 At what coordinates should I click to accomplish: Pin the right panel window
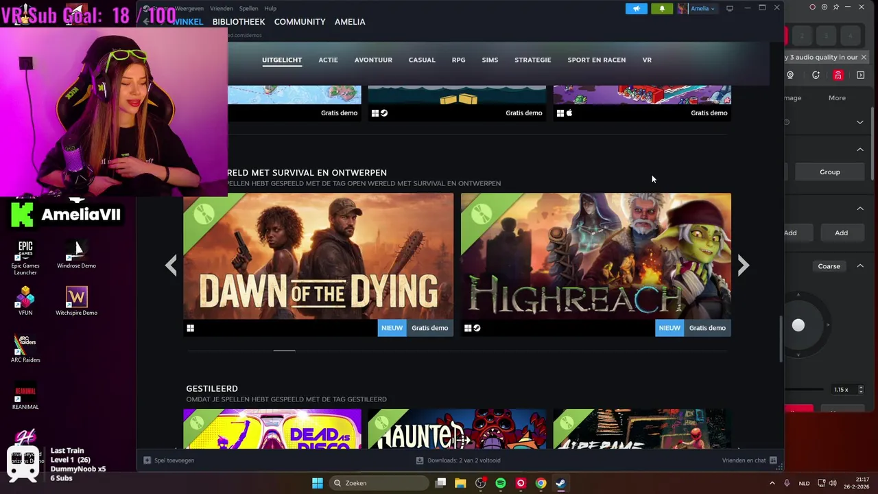point(835,7)
